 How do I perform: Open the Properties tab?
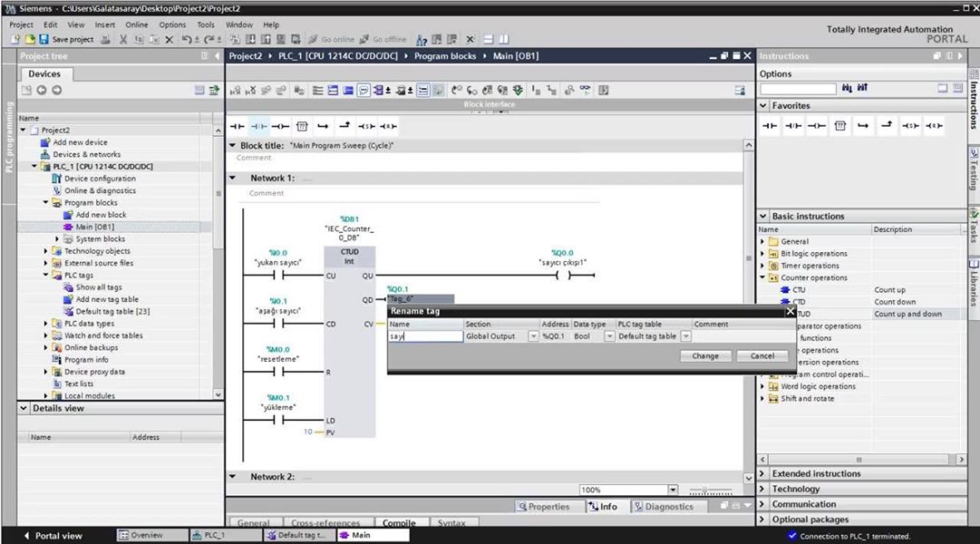[543, 507]
